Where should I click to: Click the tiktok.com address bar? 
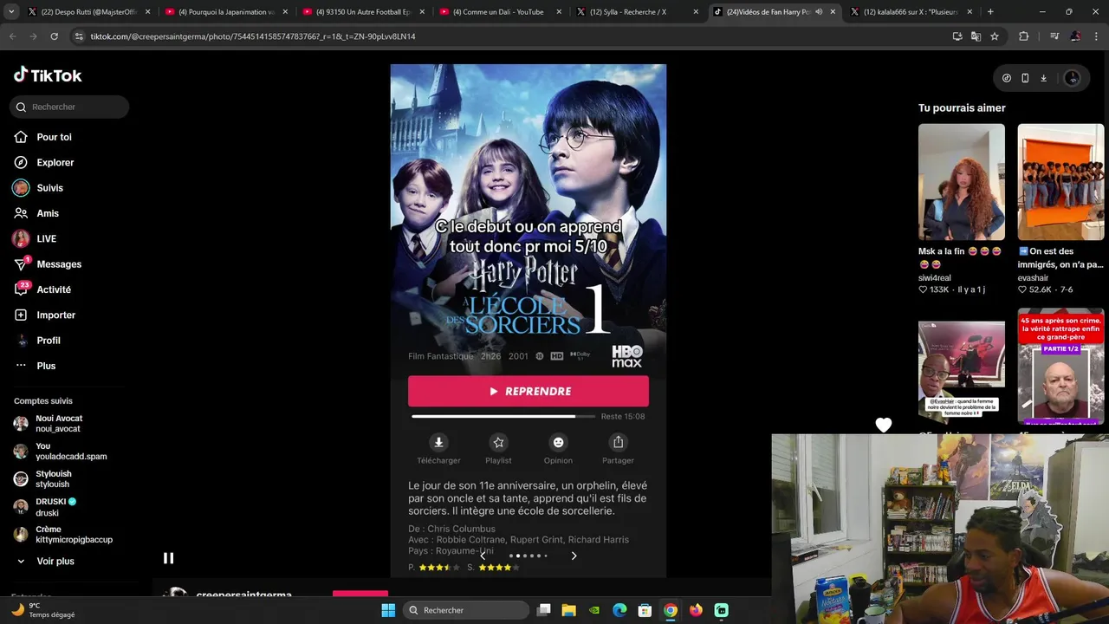coord(511,36)
